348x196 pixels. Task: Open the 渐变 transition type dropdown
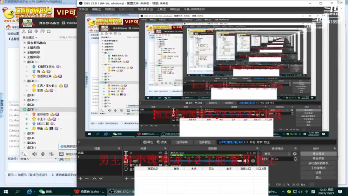click(x=277, y=154)
